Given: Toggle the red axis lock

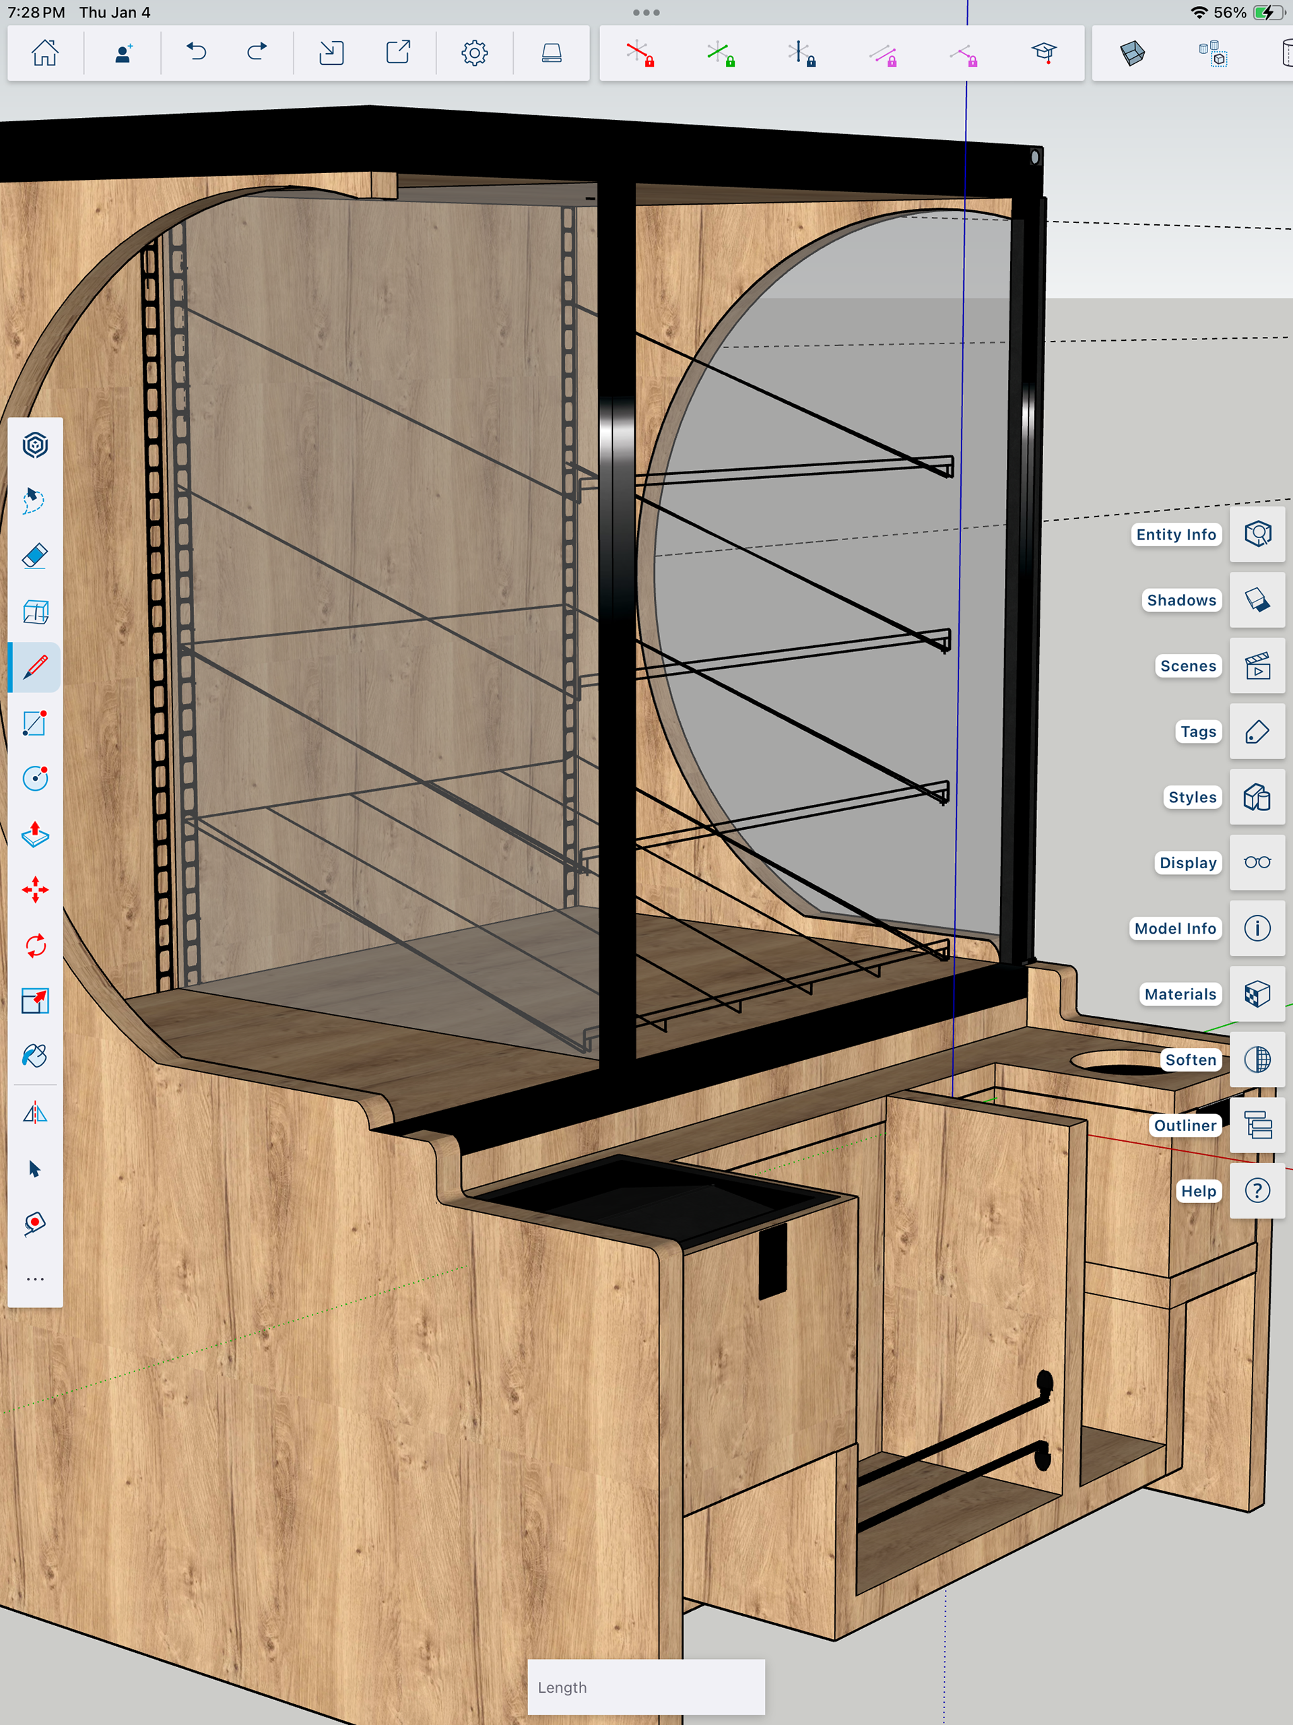Looking at the screenshot, I should [x=640, y=54].
